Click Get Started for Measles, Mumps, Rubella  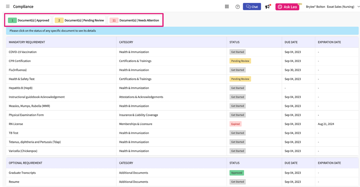(x=237, y=106)
